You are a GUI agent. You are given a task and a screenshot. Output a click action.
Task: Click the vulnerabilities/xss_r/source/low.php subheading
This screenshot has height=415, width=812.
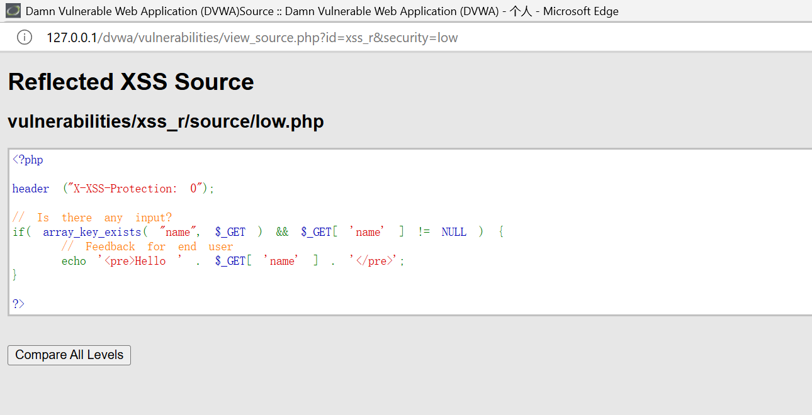166,121
